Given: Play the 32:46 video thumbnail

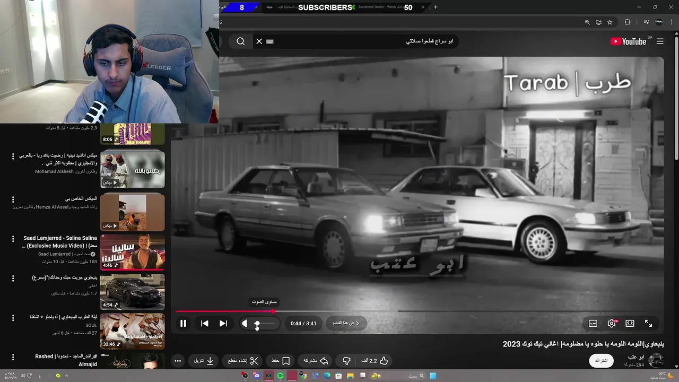Looking at the screenshot, I should (133, 331).
